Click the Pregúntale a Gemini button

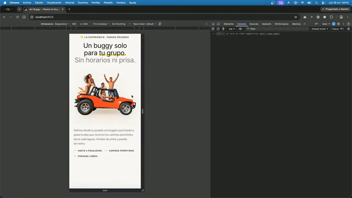(x=335, y=9)
